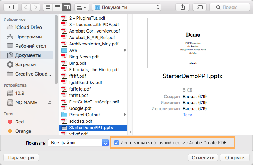The height and width of the screenshot is (165, 253).
Task: Go back with the left arrow
Action: pyautogui.click(x=26, y=7)
